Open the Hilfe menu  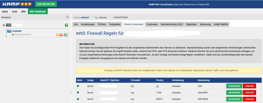coord(23,11)
